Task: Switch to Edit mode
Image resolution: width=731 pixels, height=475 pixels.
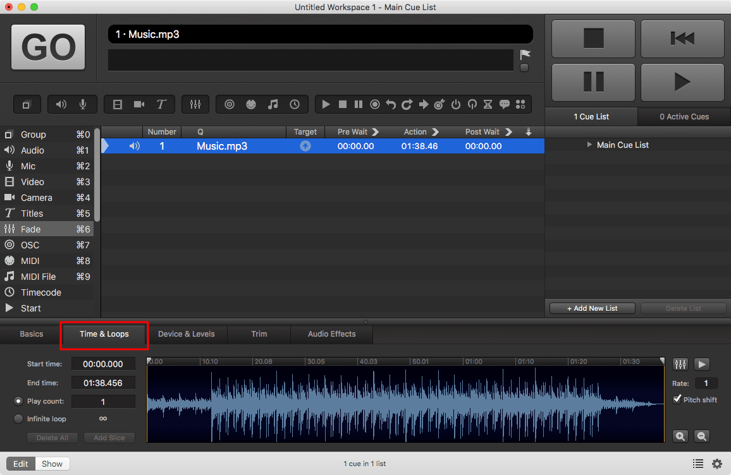Action: tap(20, 464)
